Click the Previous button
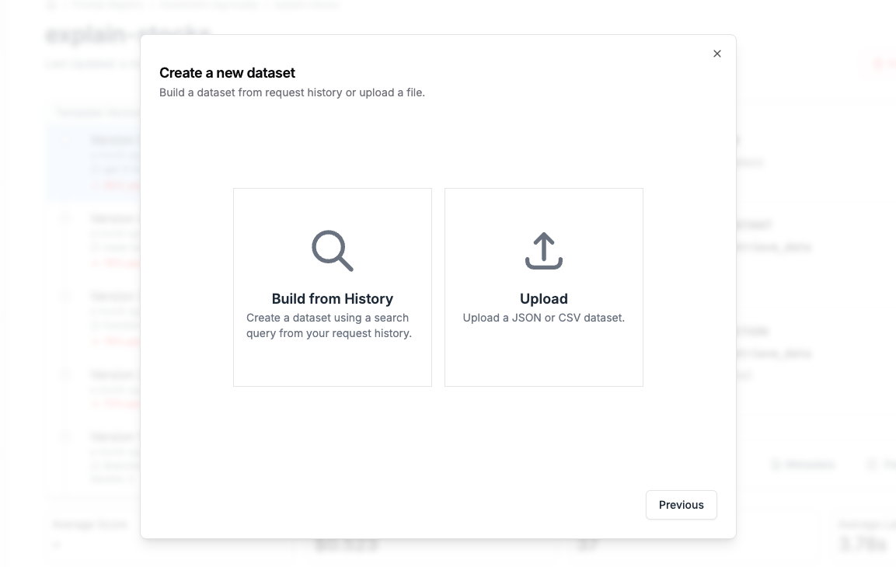The height and width of the screenshot is (567, 896). (681, 505)
